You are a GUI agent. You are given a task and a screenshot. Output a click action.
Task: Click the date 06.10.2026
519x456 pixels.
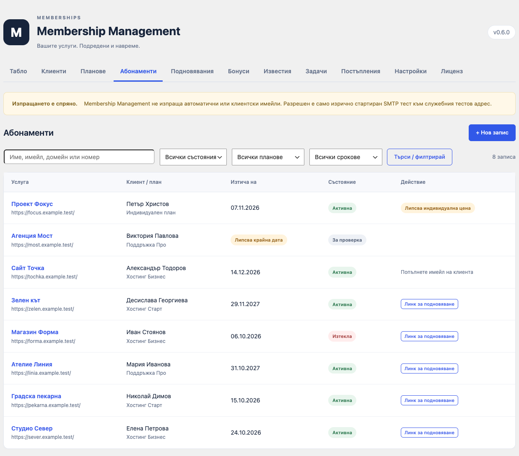[246, 336]
